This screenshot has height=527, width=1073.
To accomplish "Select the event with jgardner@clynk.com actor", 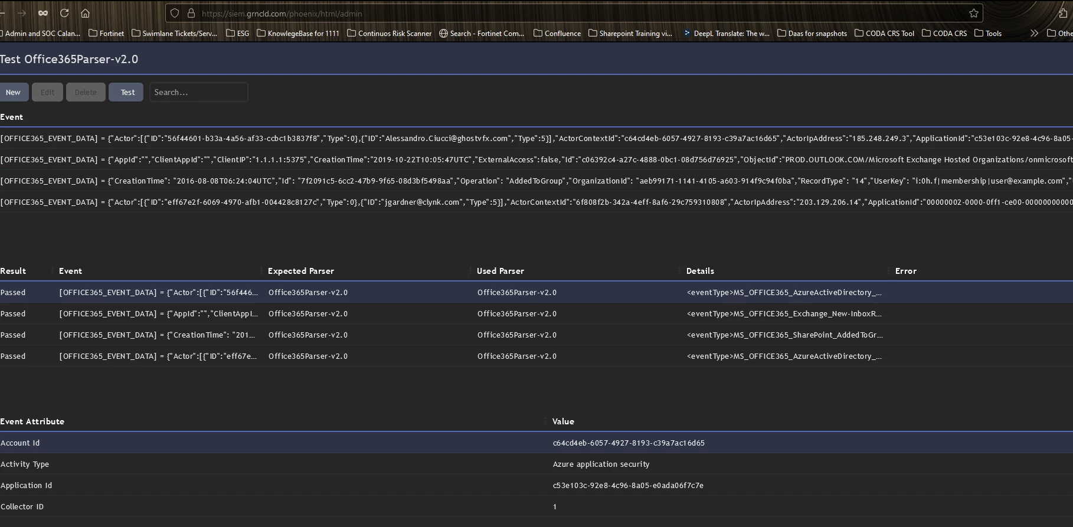I will tap(536, 202).
